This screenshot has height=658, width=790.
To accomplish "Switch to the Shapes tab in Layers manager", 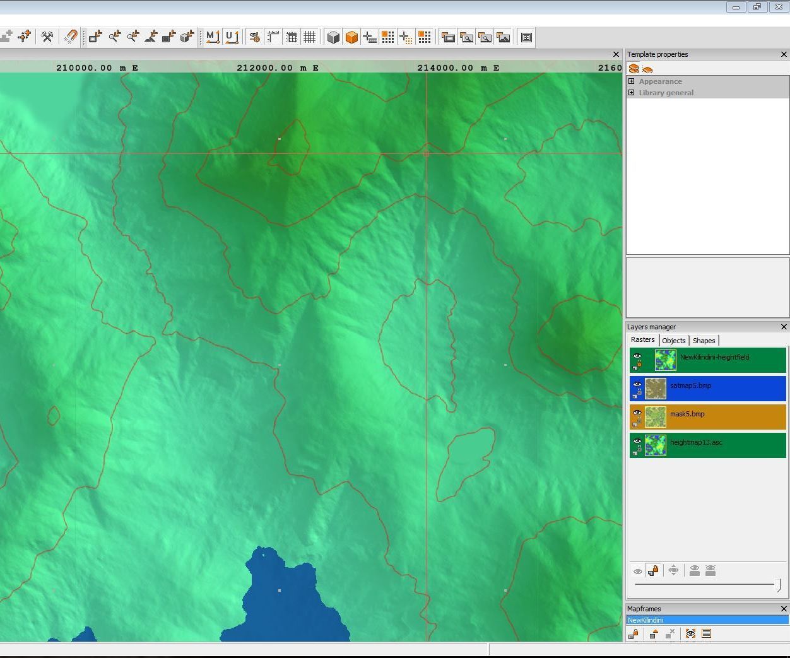I will pos(704,340).
